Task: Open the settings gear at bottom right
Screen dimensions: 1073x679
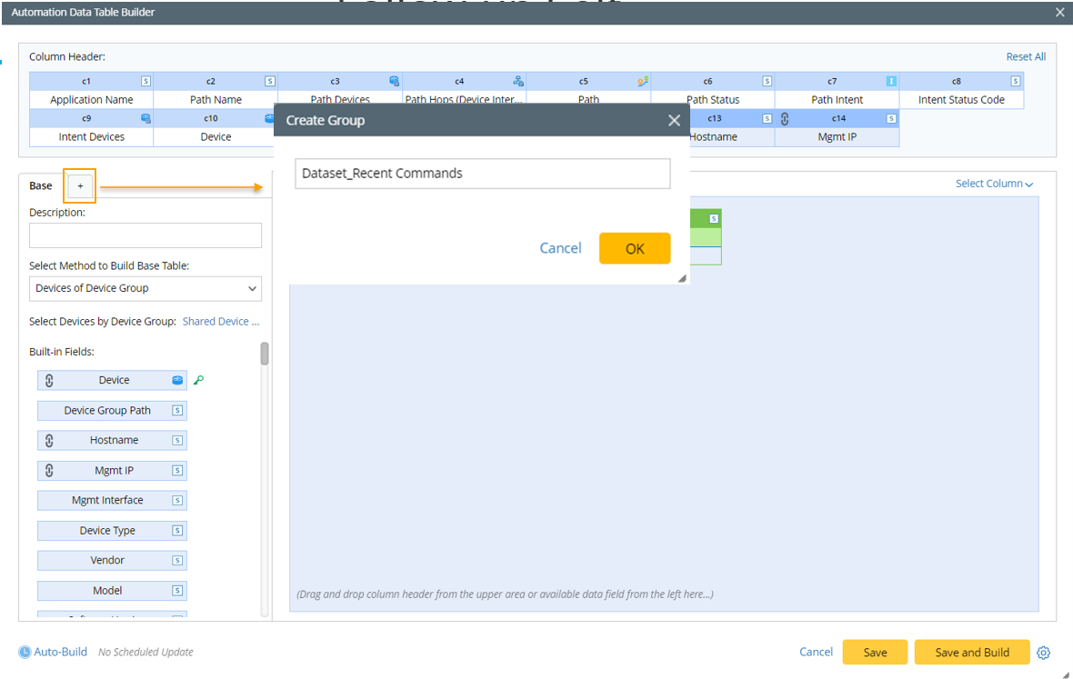Action: (x=1044, y=653)
